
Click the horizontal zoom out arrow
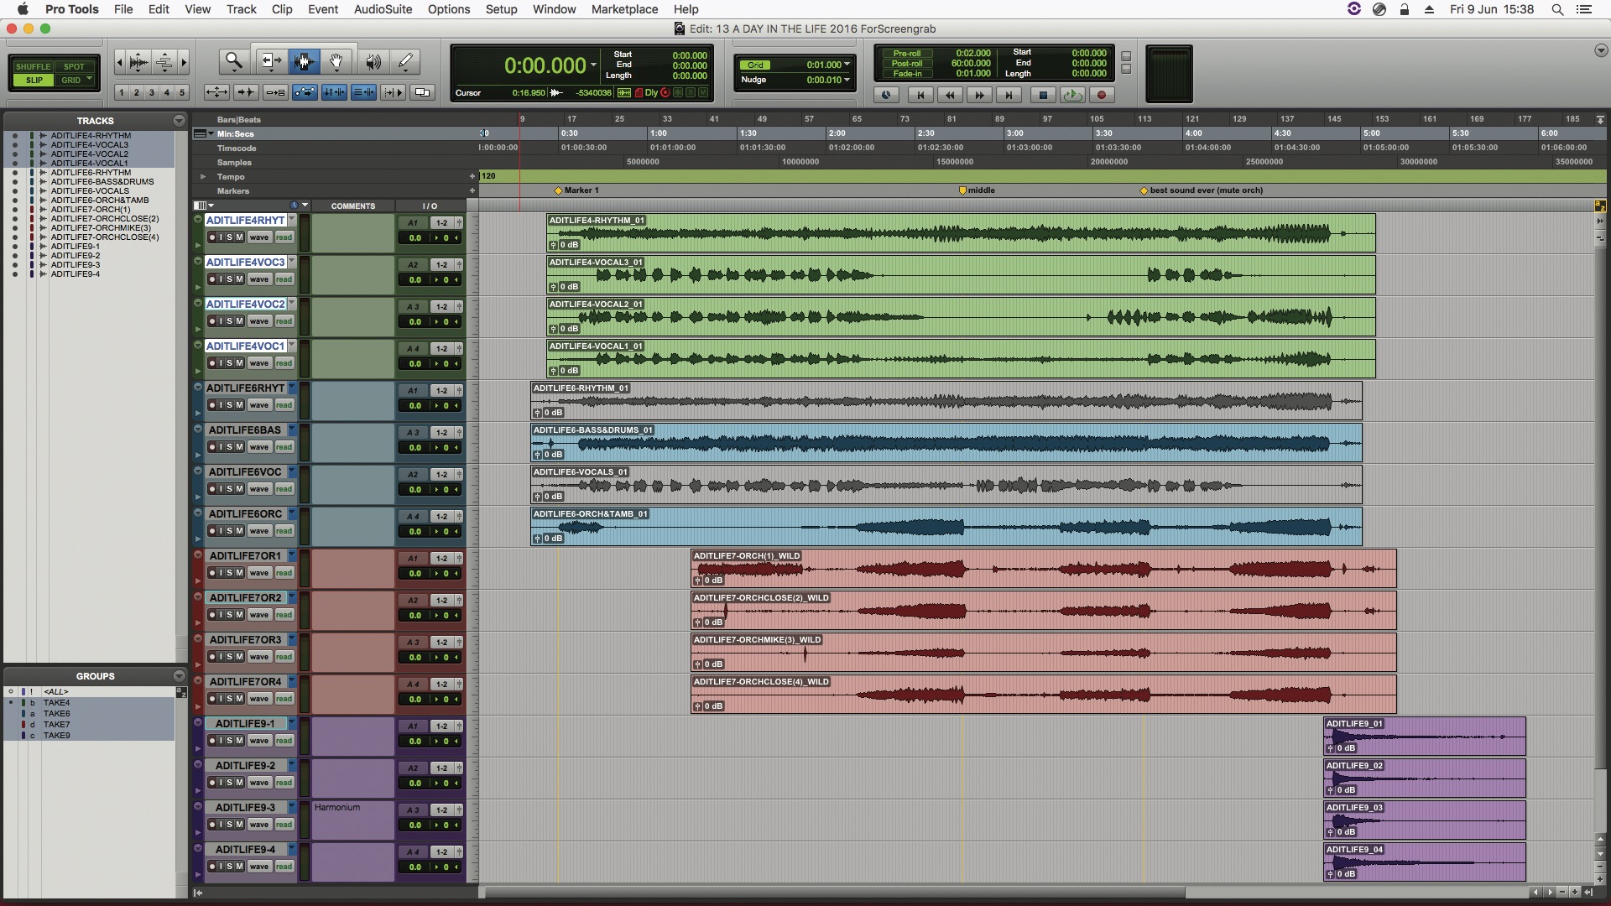(x=120, y=61)
